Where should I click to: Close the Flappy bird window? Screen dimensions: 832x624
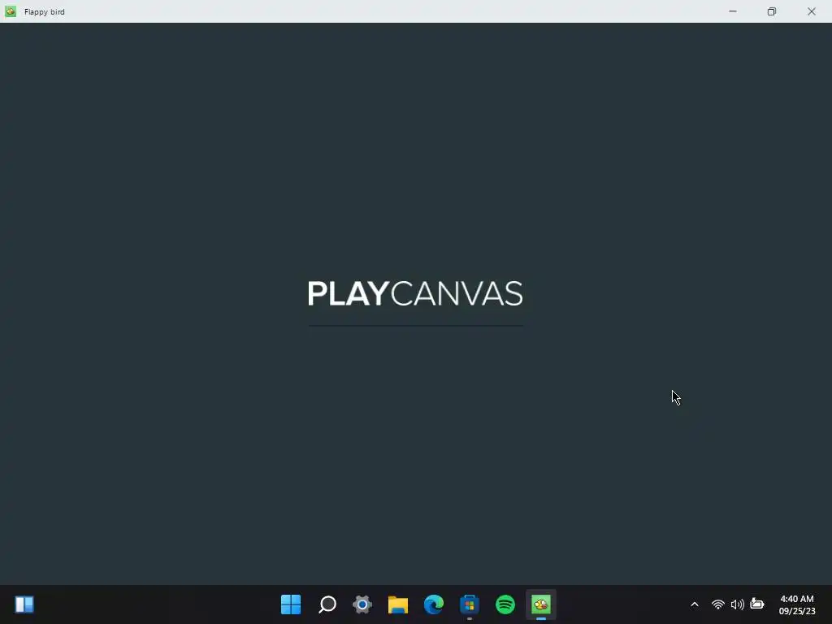click(812, 11)
